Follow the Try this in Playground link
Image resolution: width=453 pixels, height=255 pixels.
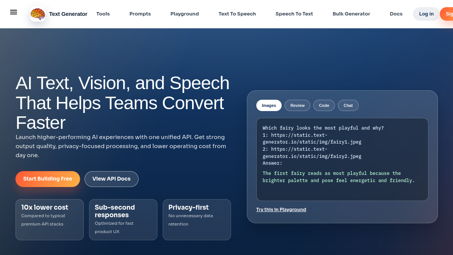point(281,210)
